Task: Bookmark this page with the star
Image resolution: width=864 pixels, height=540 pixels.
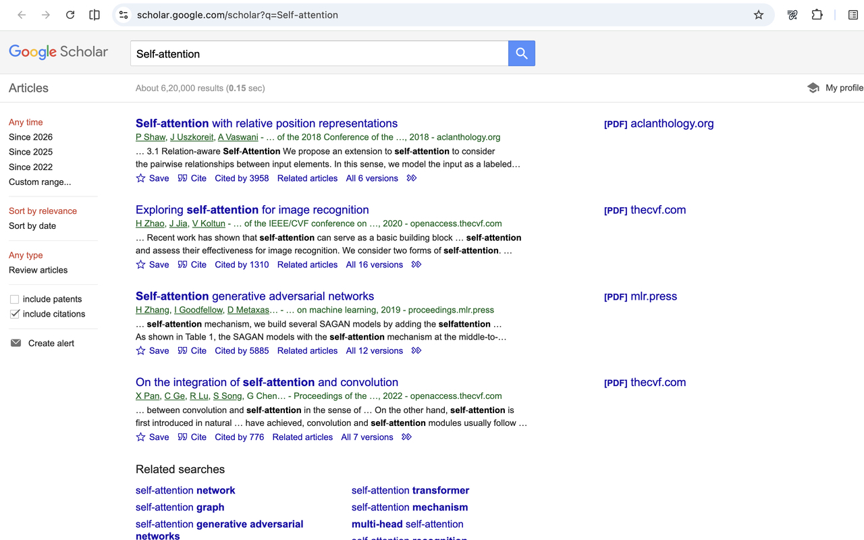Action: pos(759,15)
